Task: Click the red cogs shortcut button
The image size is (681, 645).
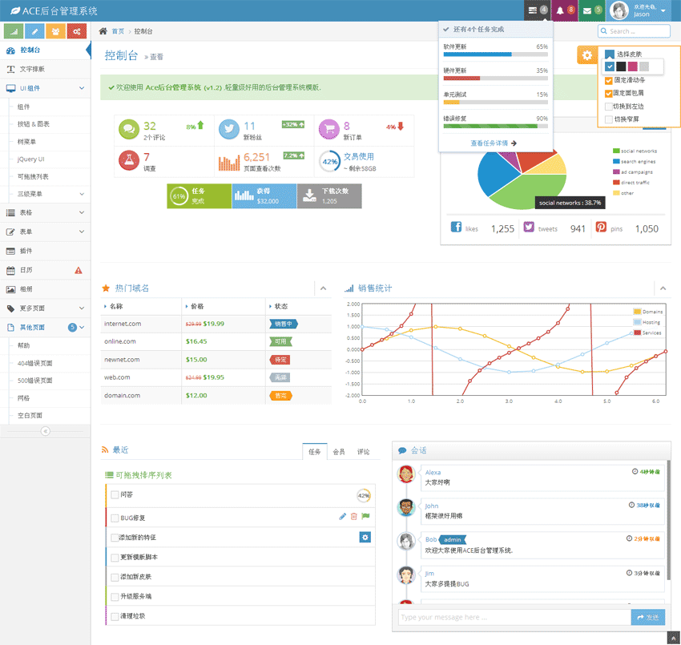Action: [x=77, y=31]
